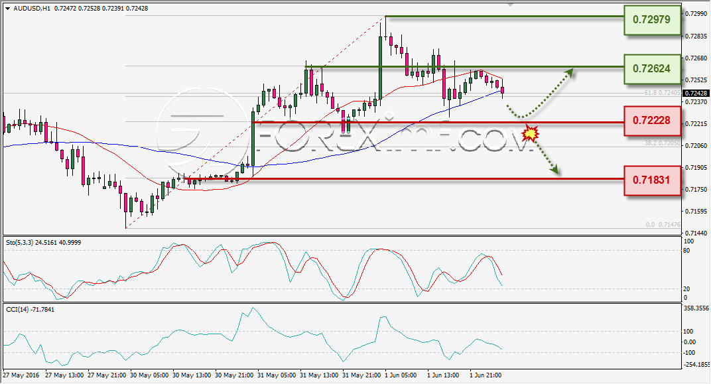Click the 0.71750 price axis label
711x384 pixels.
[696, 190]
